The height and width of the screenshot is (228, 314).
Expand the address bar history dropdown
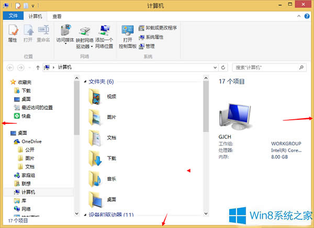pyautogui.click(x=215, y=67)
